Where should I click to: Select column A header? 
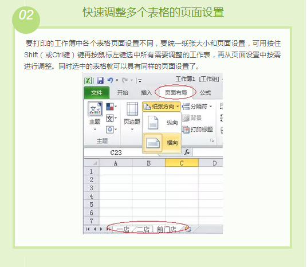tap(116, 163)
